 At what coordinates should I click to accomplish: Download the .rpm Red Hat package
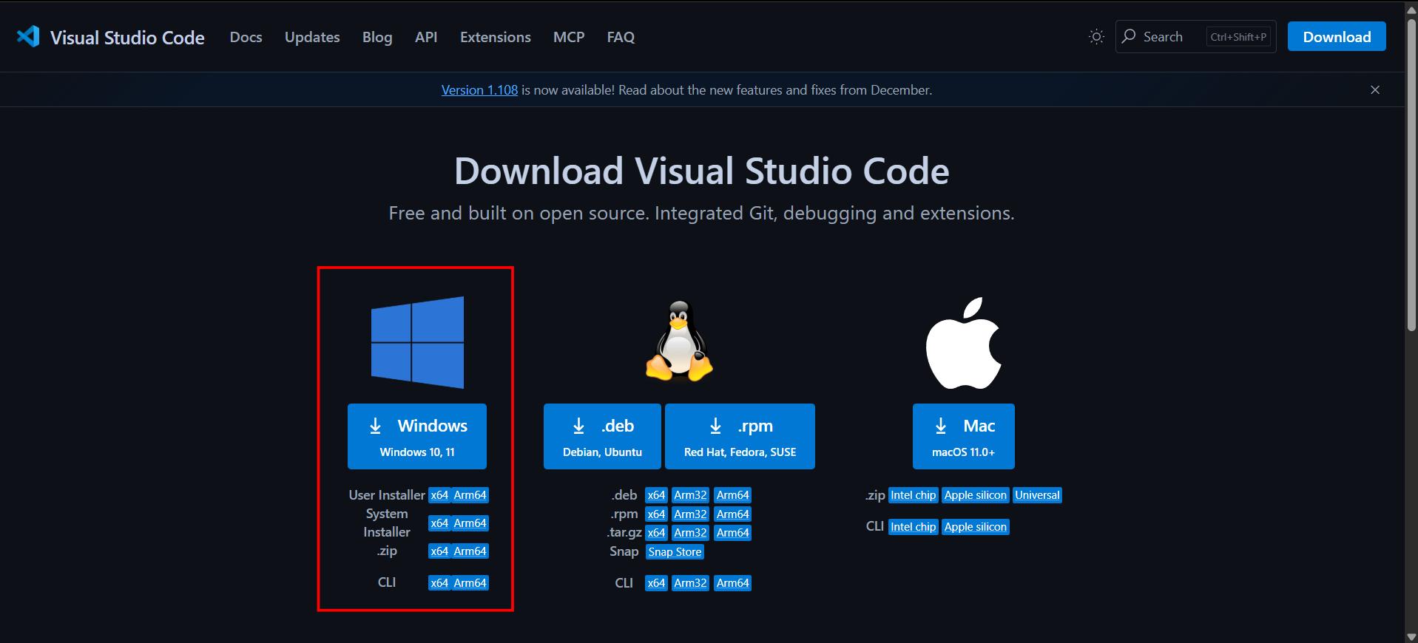pos(740,436)
